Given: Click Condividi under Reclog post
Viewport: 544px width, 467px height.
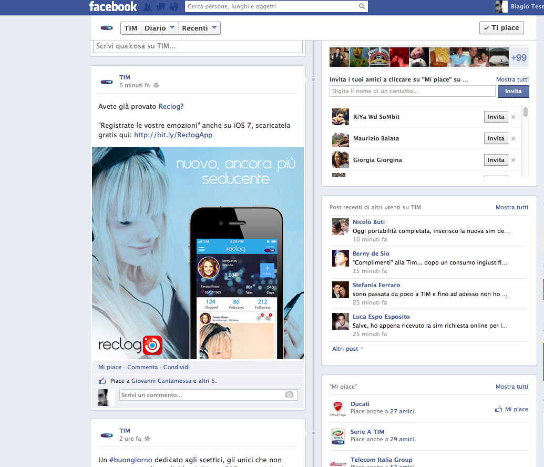Looking at the screenshot, I should tap(176, 367).
